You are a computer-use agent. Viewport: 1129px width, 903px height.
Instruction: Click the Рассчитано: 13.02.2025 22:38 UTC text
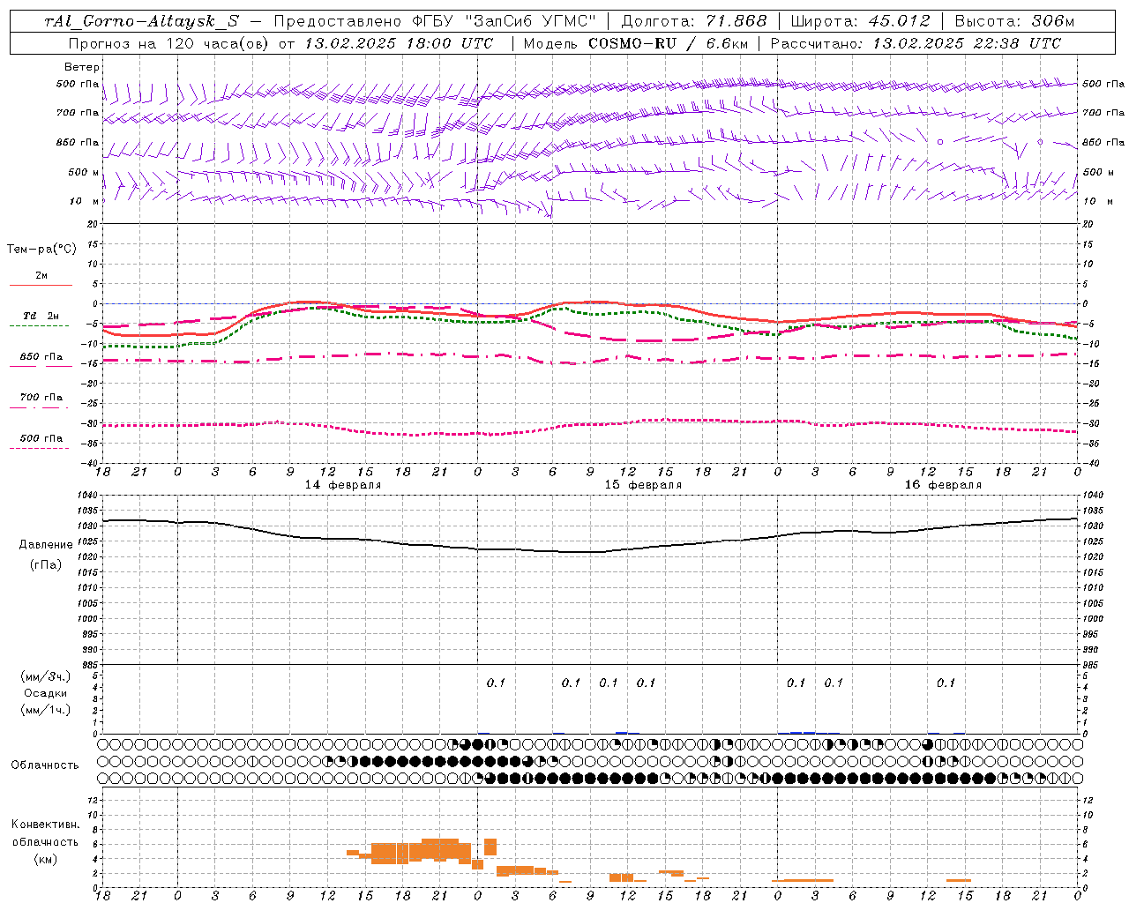click(916, 43)
